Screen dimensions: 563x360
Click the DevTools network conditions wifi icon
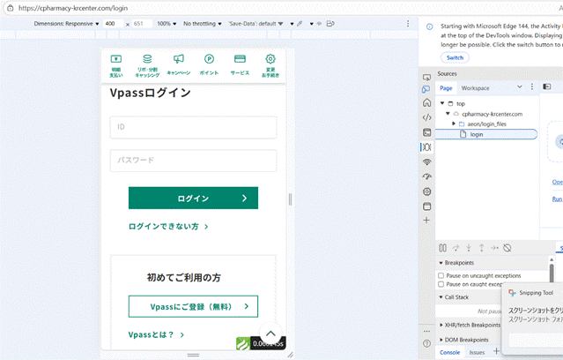click(x=427, y=162)
